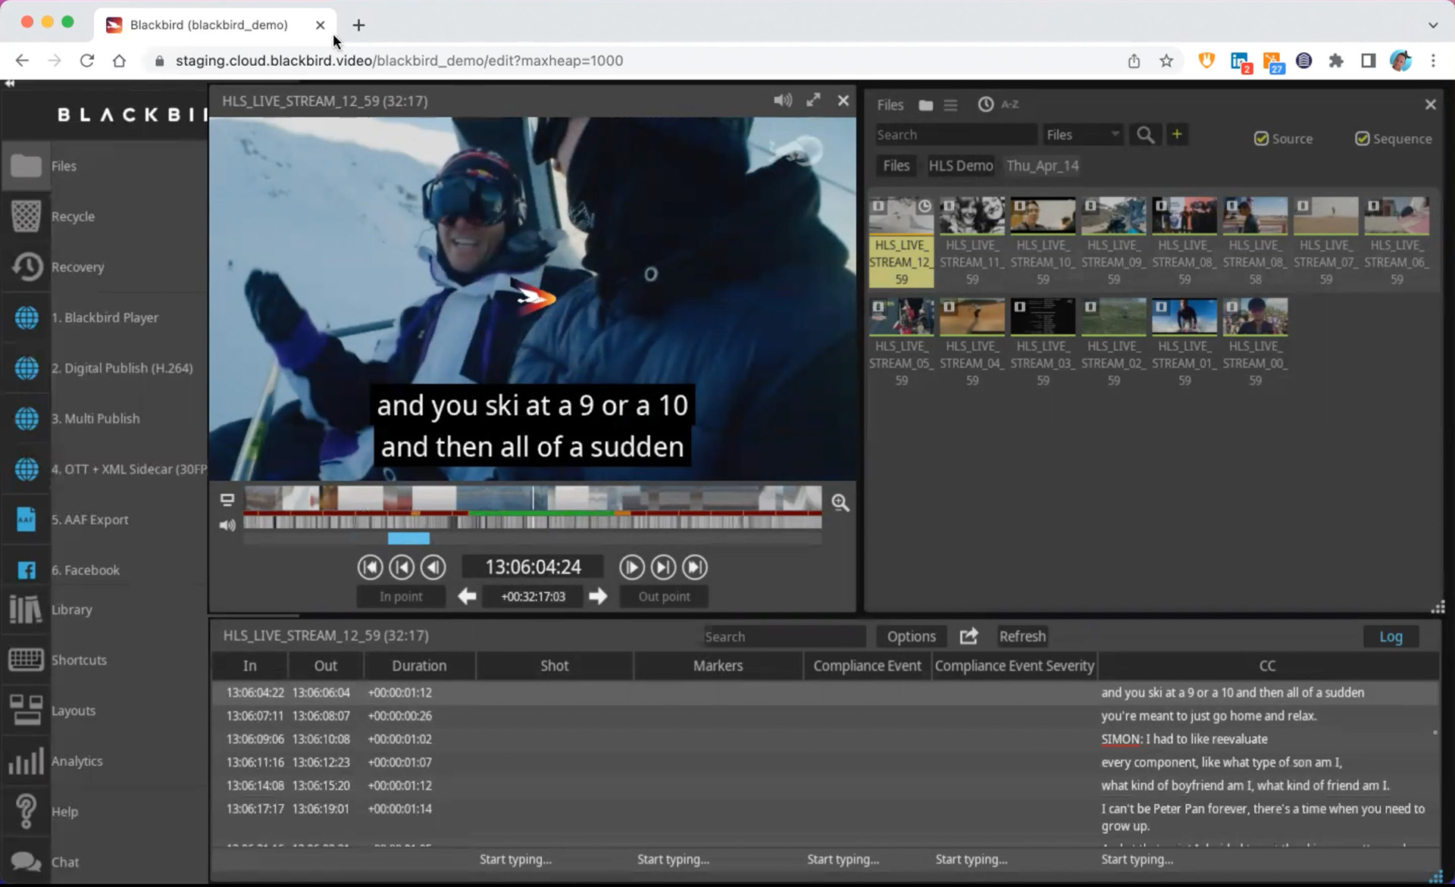Open the Files search type dropdown
The height and width of the screenshot is (887, 1455).
pyautogui.click(x=1082, y=135)
